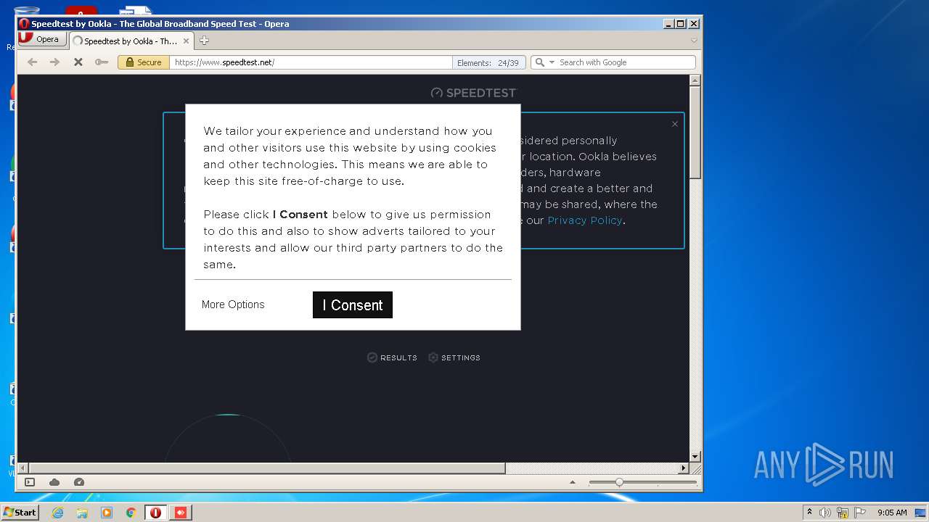Open the volume speaker tray icon
The height and width of the screenshot is (522, 929).
tap(825, 513)
